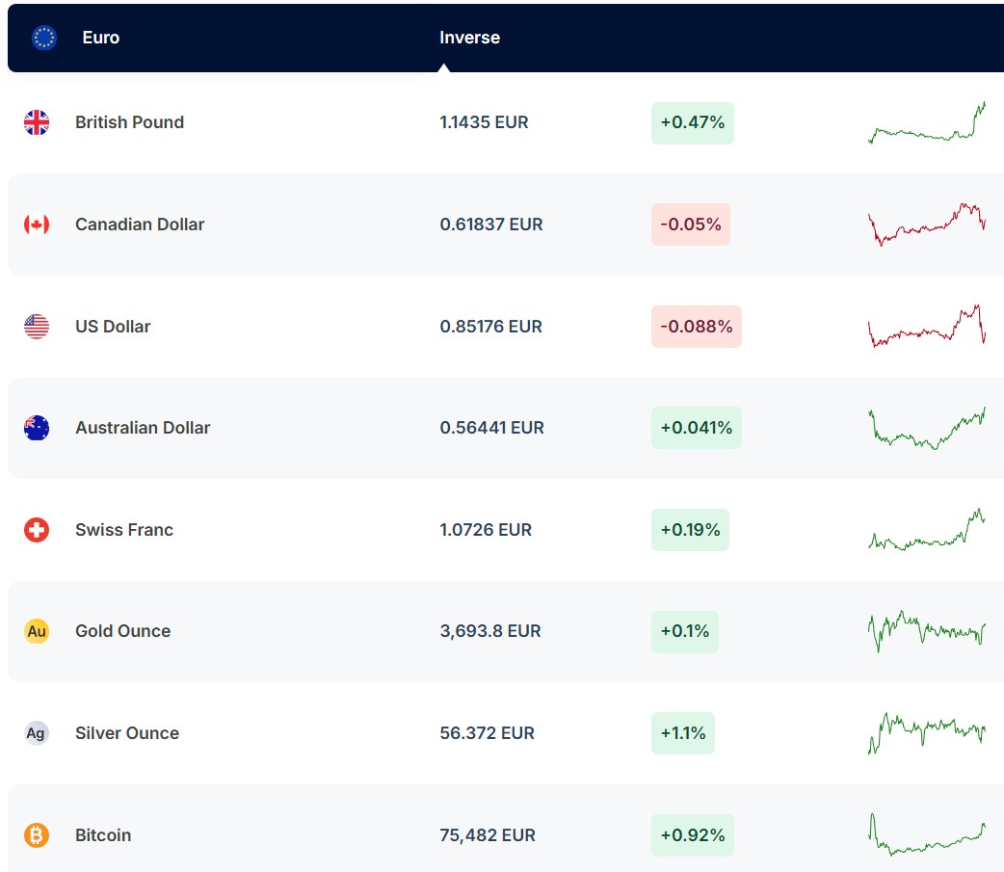
Task: View the Bitcoin sparkline chart
Action: 927,835
